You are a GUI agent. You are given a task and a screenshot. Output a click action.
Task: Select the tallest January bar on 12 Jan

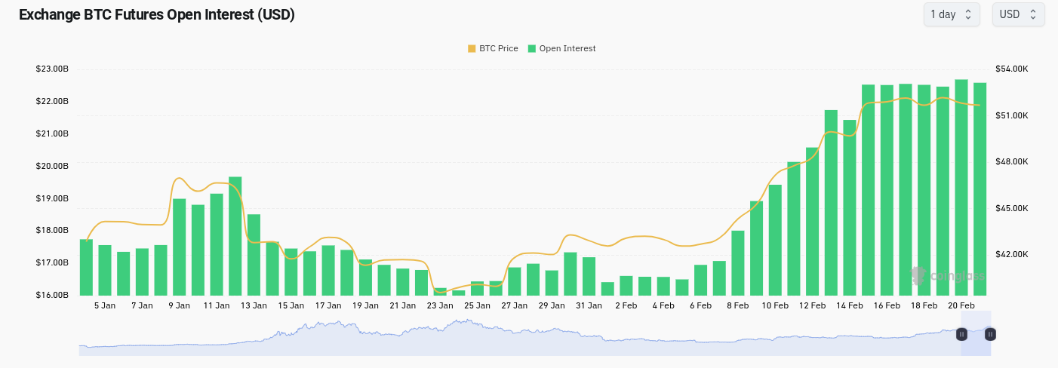point(235,236)
